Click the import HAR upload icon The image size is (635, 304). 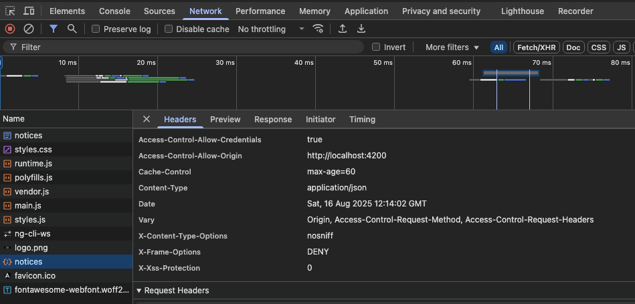tap(343, 29)
